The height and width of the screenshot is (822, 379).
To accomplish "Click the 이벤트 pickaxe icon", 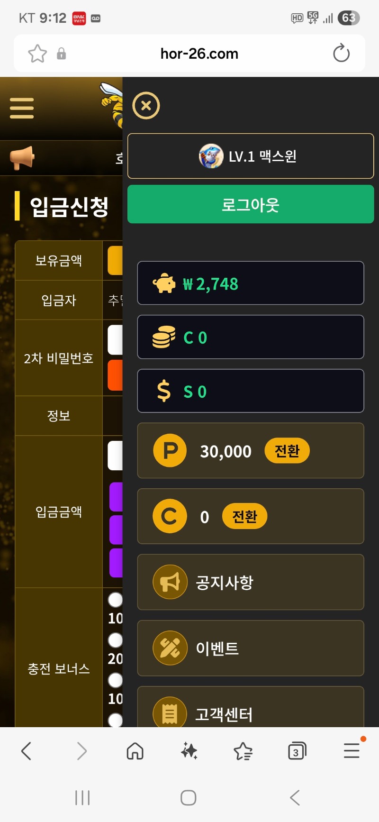I will pos(170,648).
